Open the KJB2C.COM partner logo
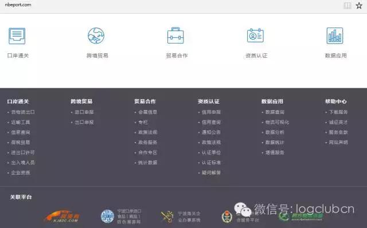 tap(62, 217)
